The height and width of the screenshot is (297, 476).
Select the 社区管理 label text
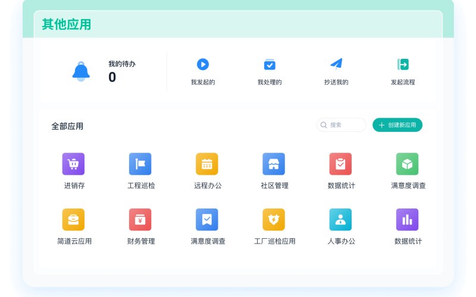(x=275, y=185)
